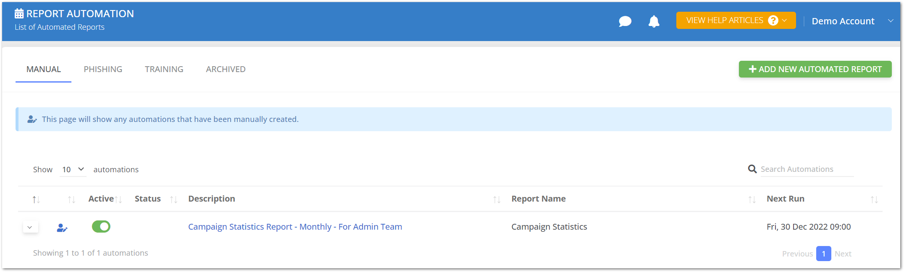Viewport: 904px width, 272px height.
Task: Click the calendar icon beside Report Automation title
Action: coord(18,13)
